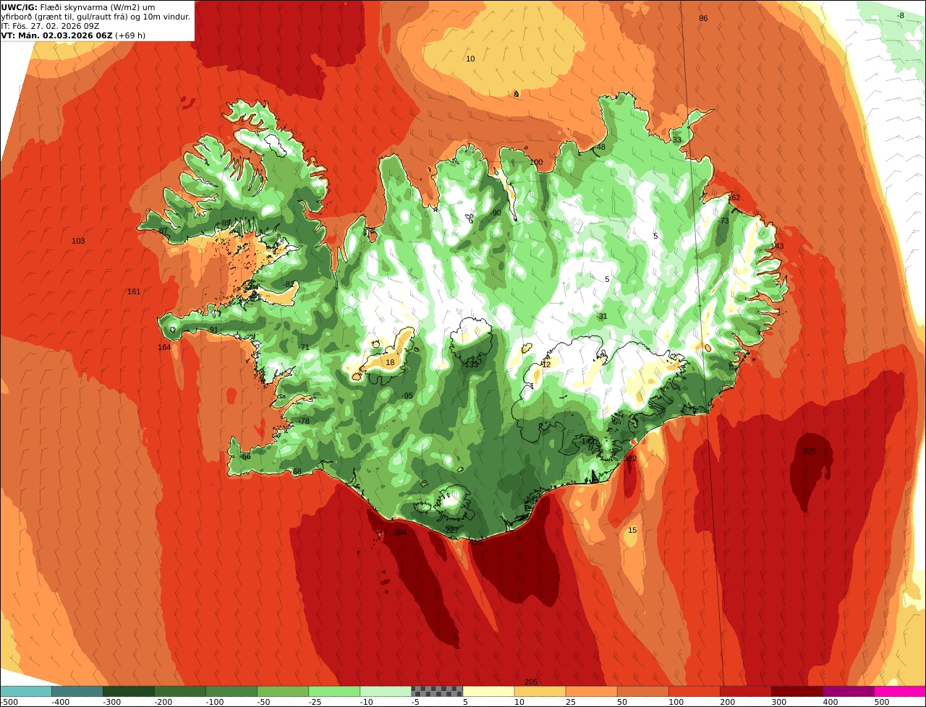Click the map value '33' on the northeast peninsula

coord(677,140)
